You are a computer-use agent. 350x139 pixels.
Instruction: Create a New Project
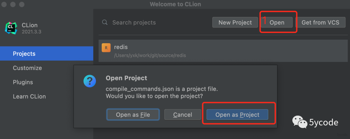pos(235,22)
